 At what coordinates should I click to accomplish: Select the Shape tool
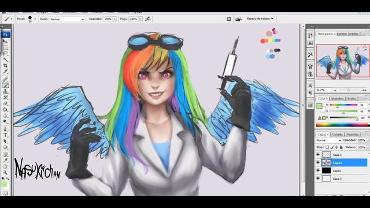pos(5,147)
